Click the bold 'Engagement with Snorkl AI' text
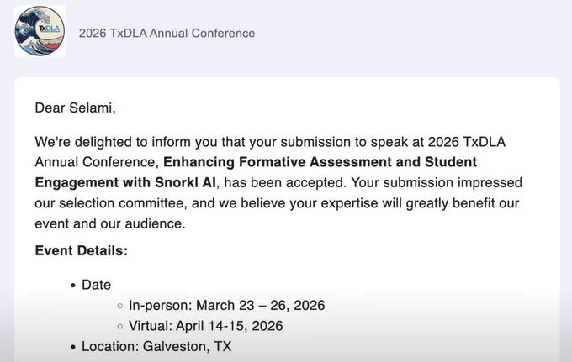Screen dimensions: 572x362 tap(125, 182)
